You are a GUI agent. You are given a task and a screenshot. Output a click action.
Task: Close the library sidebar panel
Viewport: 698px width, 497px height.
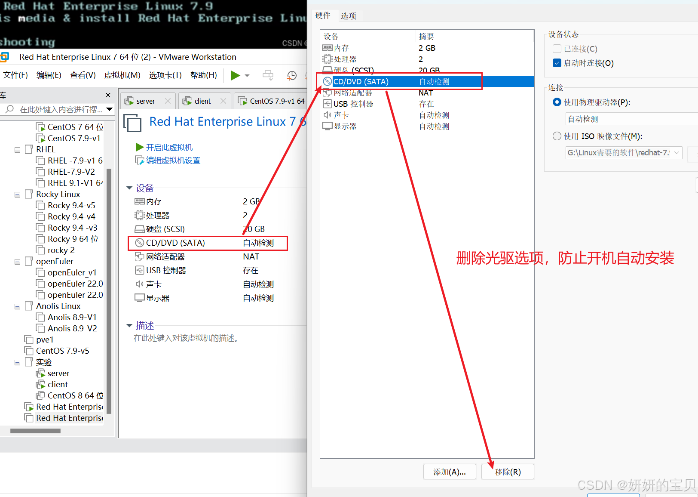click(x=108, y=95)
